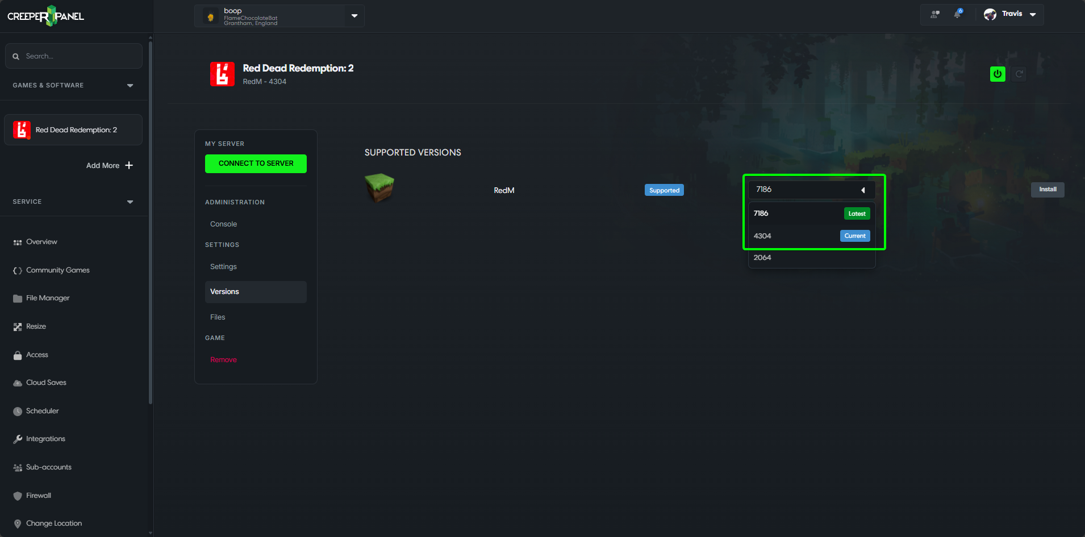Select version 7186 Latest option
The width and height of the screenshot is (1085, 537).
tap(812, 213)
